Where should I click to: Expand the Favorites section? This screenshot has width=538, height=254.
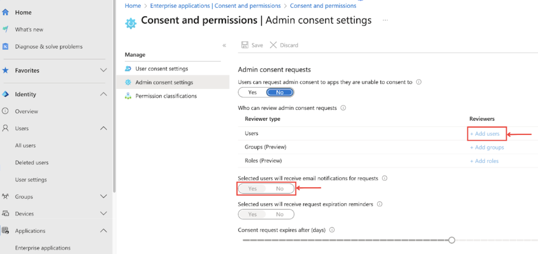(x=103, y=70)
